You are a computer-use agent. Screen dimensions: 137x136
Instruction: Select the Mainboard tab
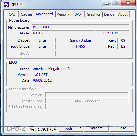coord(44,14)
